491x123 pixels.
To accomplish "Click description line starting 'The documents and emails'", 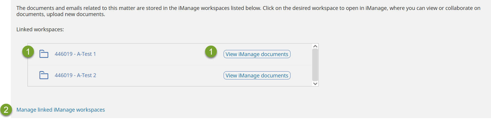I will [x=248, y=8].
